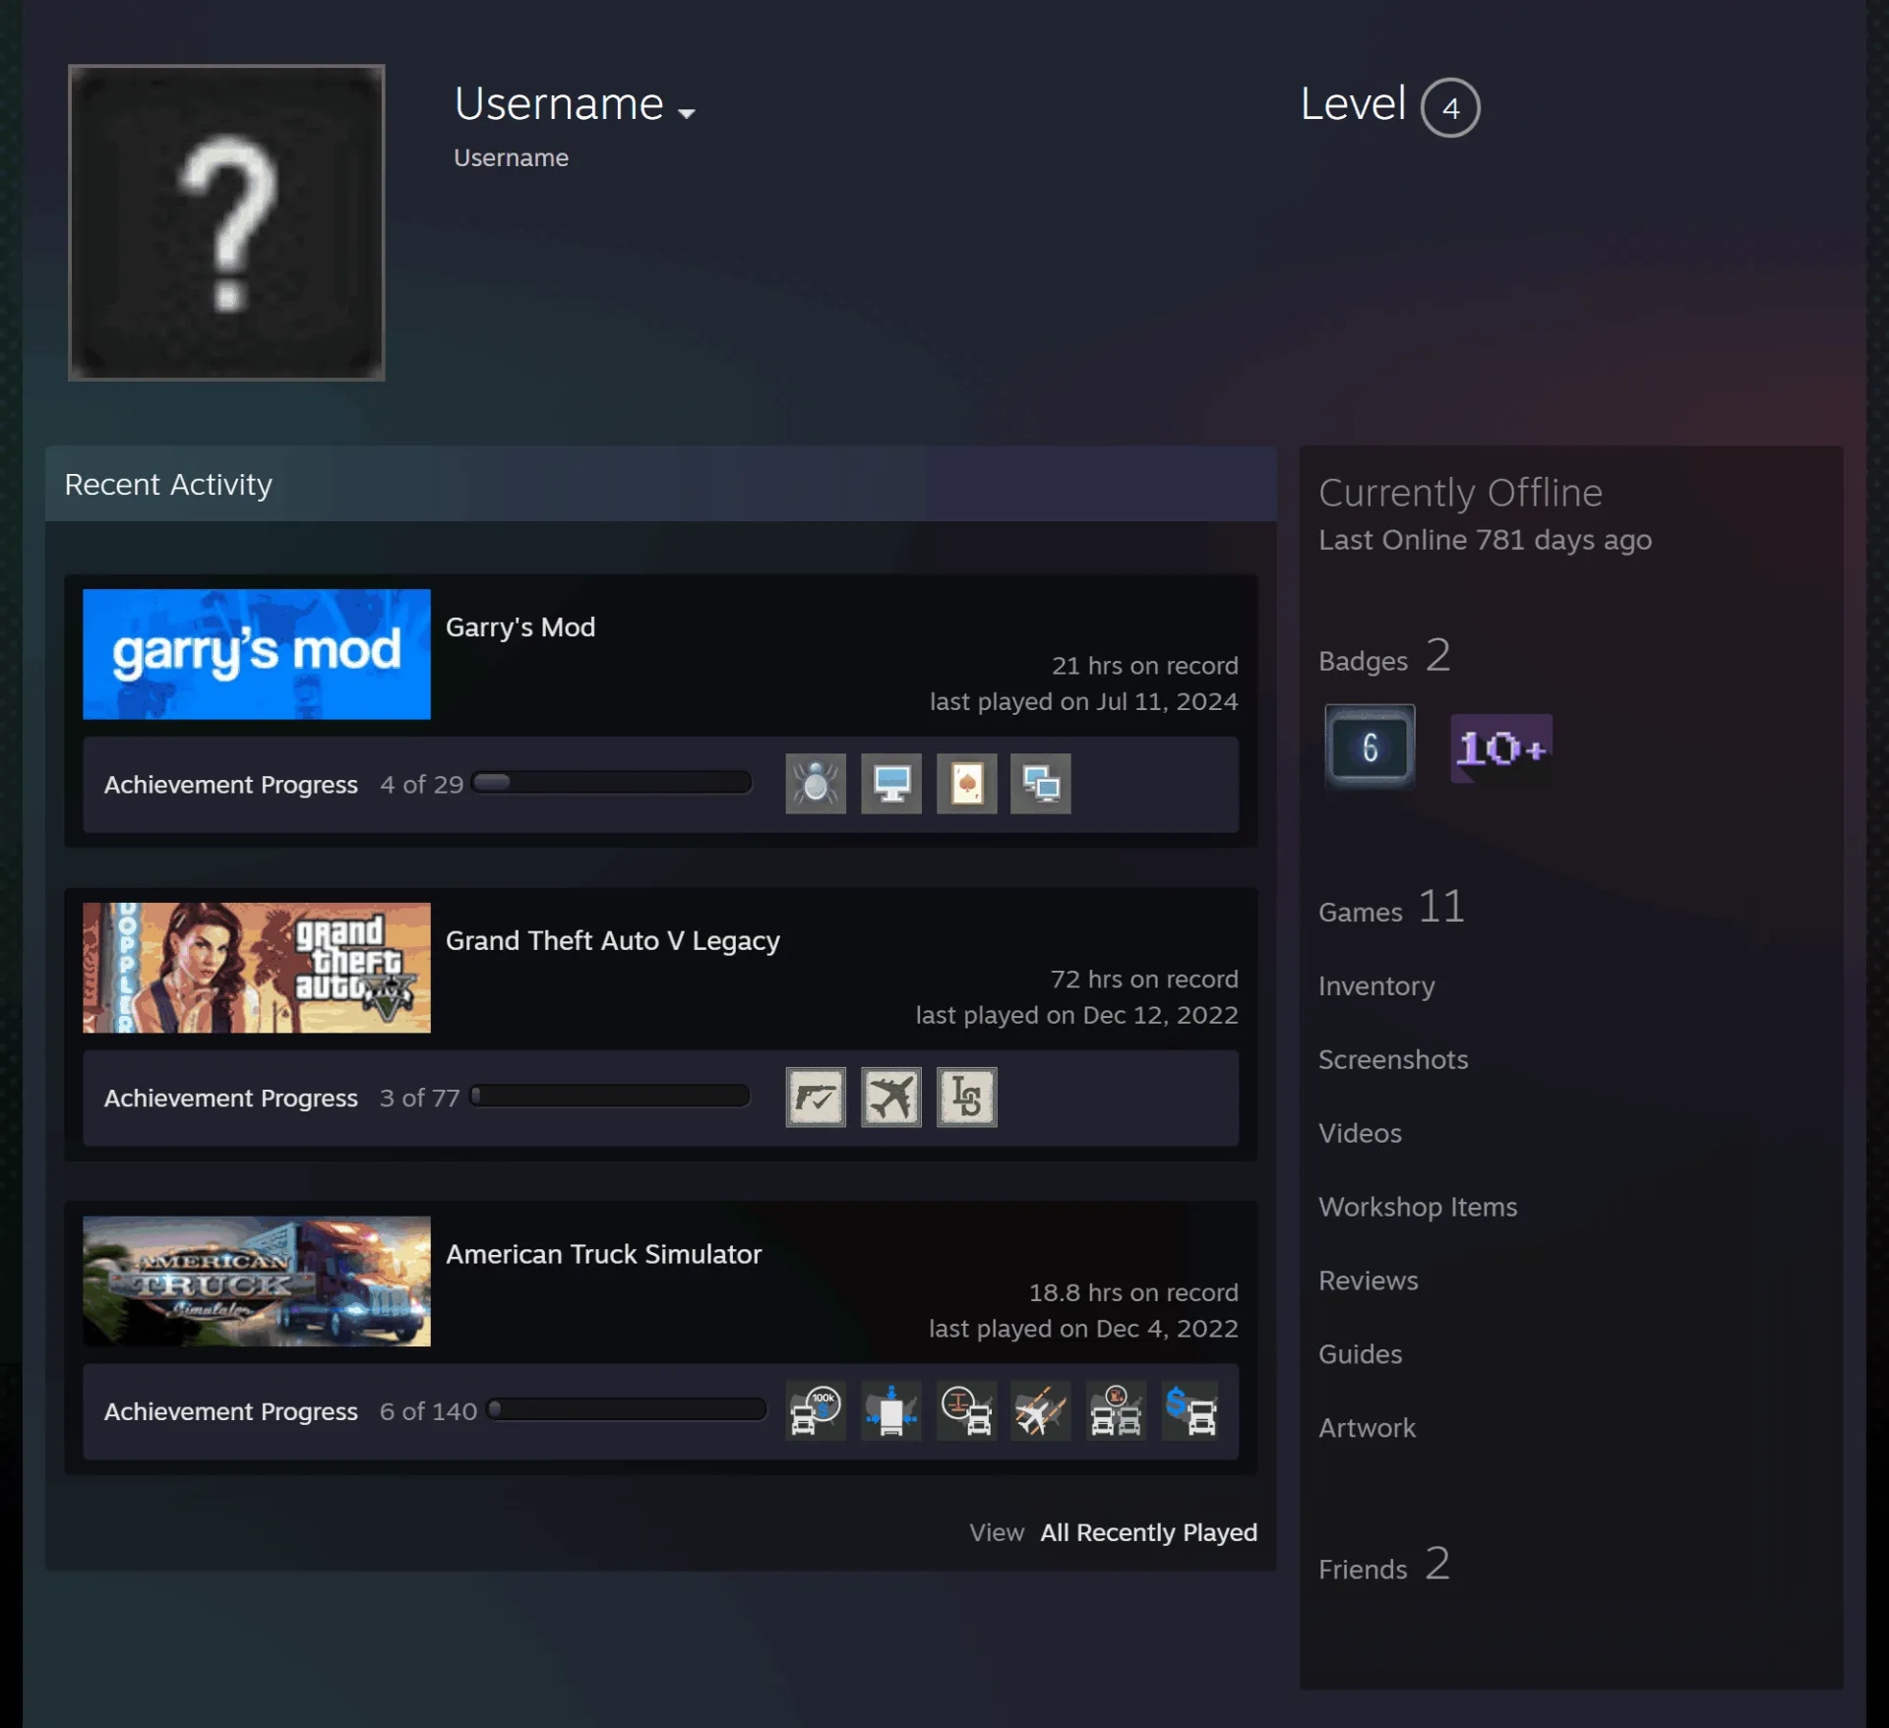Go to Inventory
The height and width of the screenshot is (1728, 1889).
click(x=1376, y=985)
